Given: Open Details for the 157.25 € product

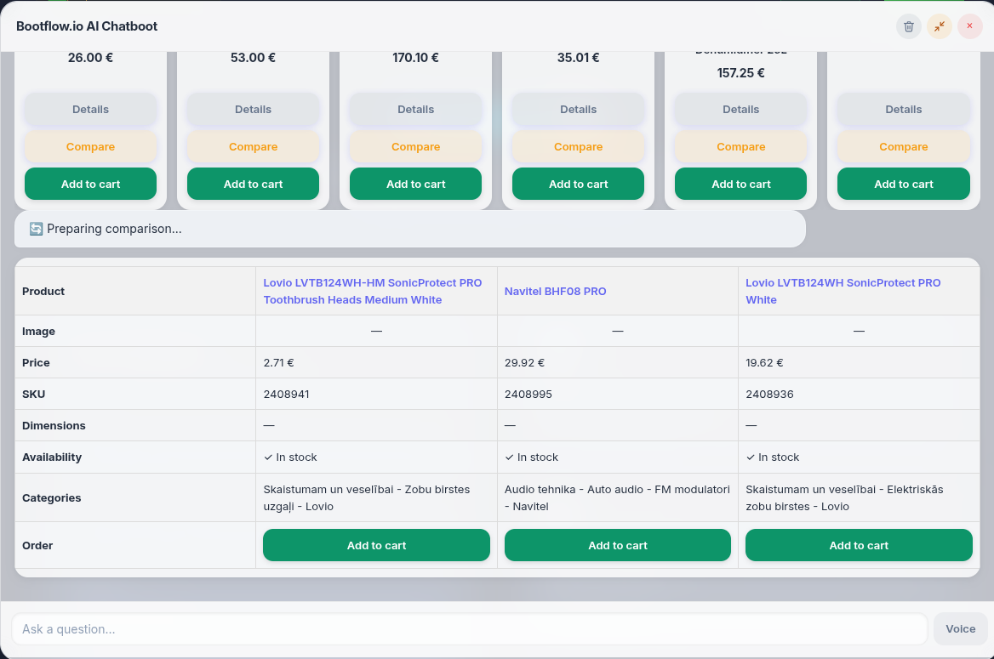Looking at the screenshot, I should pos(741,110).
